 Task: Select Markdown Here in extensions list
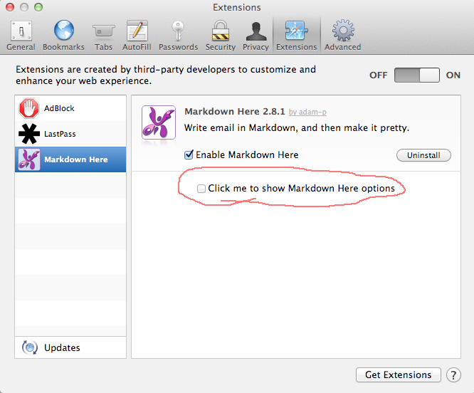[70, 159]
